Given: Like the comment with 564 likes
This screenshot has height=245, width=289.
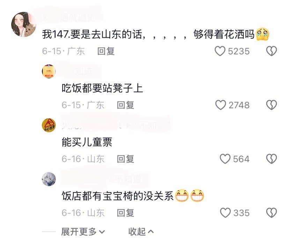Looking at the screenshot, I should click(225, 159).
